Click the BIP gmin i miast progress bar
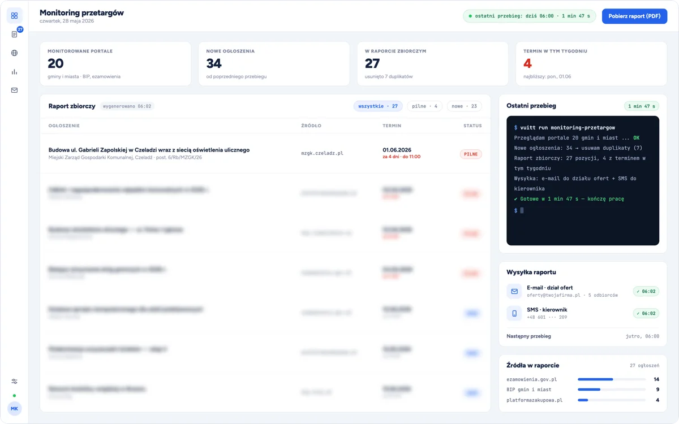Screen dimensions: 679x424 (x=611, y=390)
